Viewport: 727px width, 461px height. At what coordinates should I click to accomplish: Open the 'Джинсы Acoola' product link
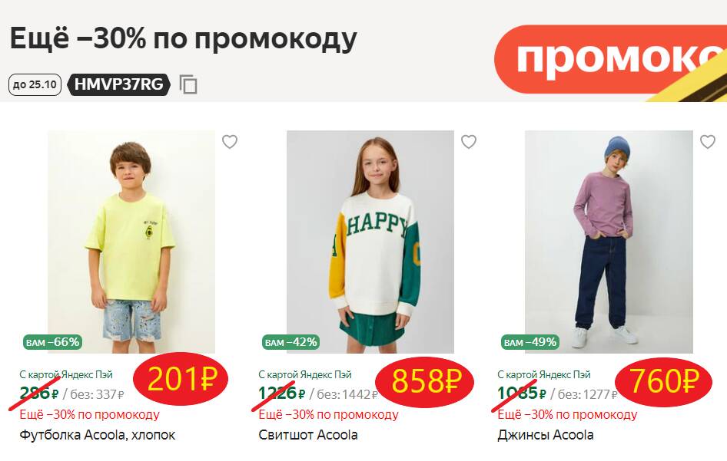pos(546,435)
